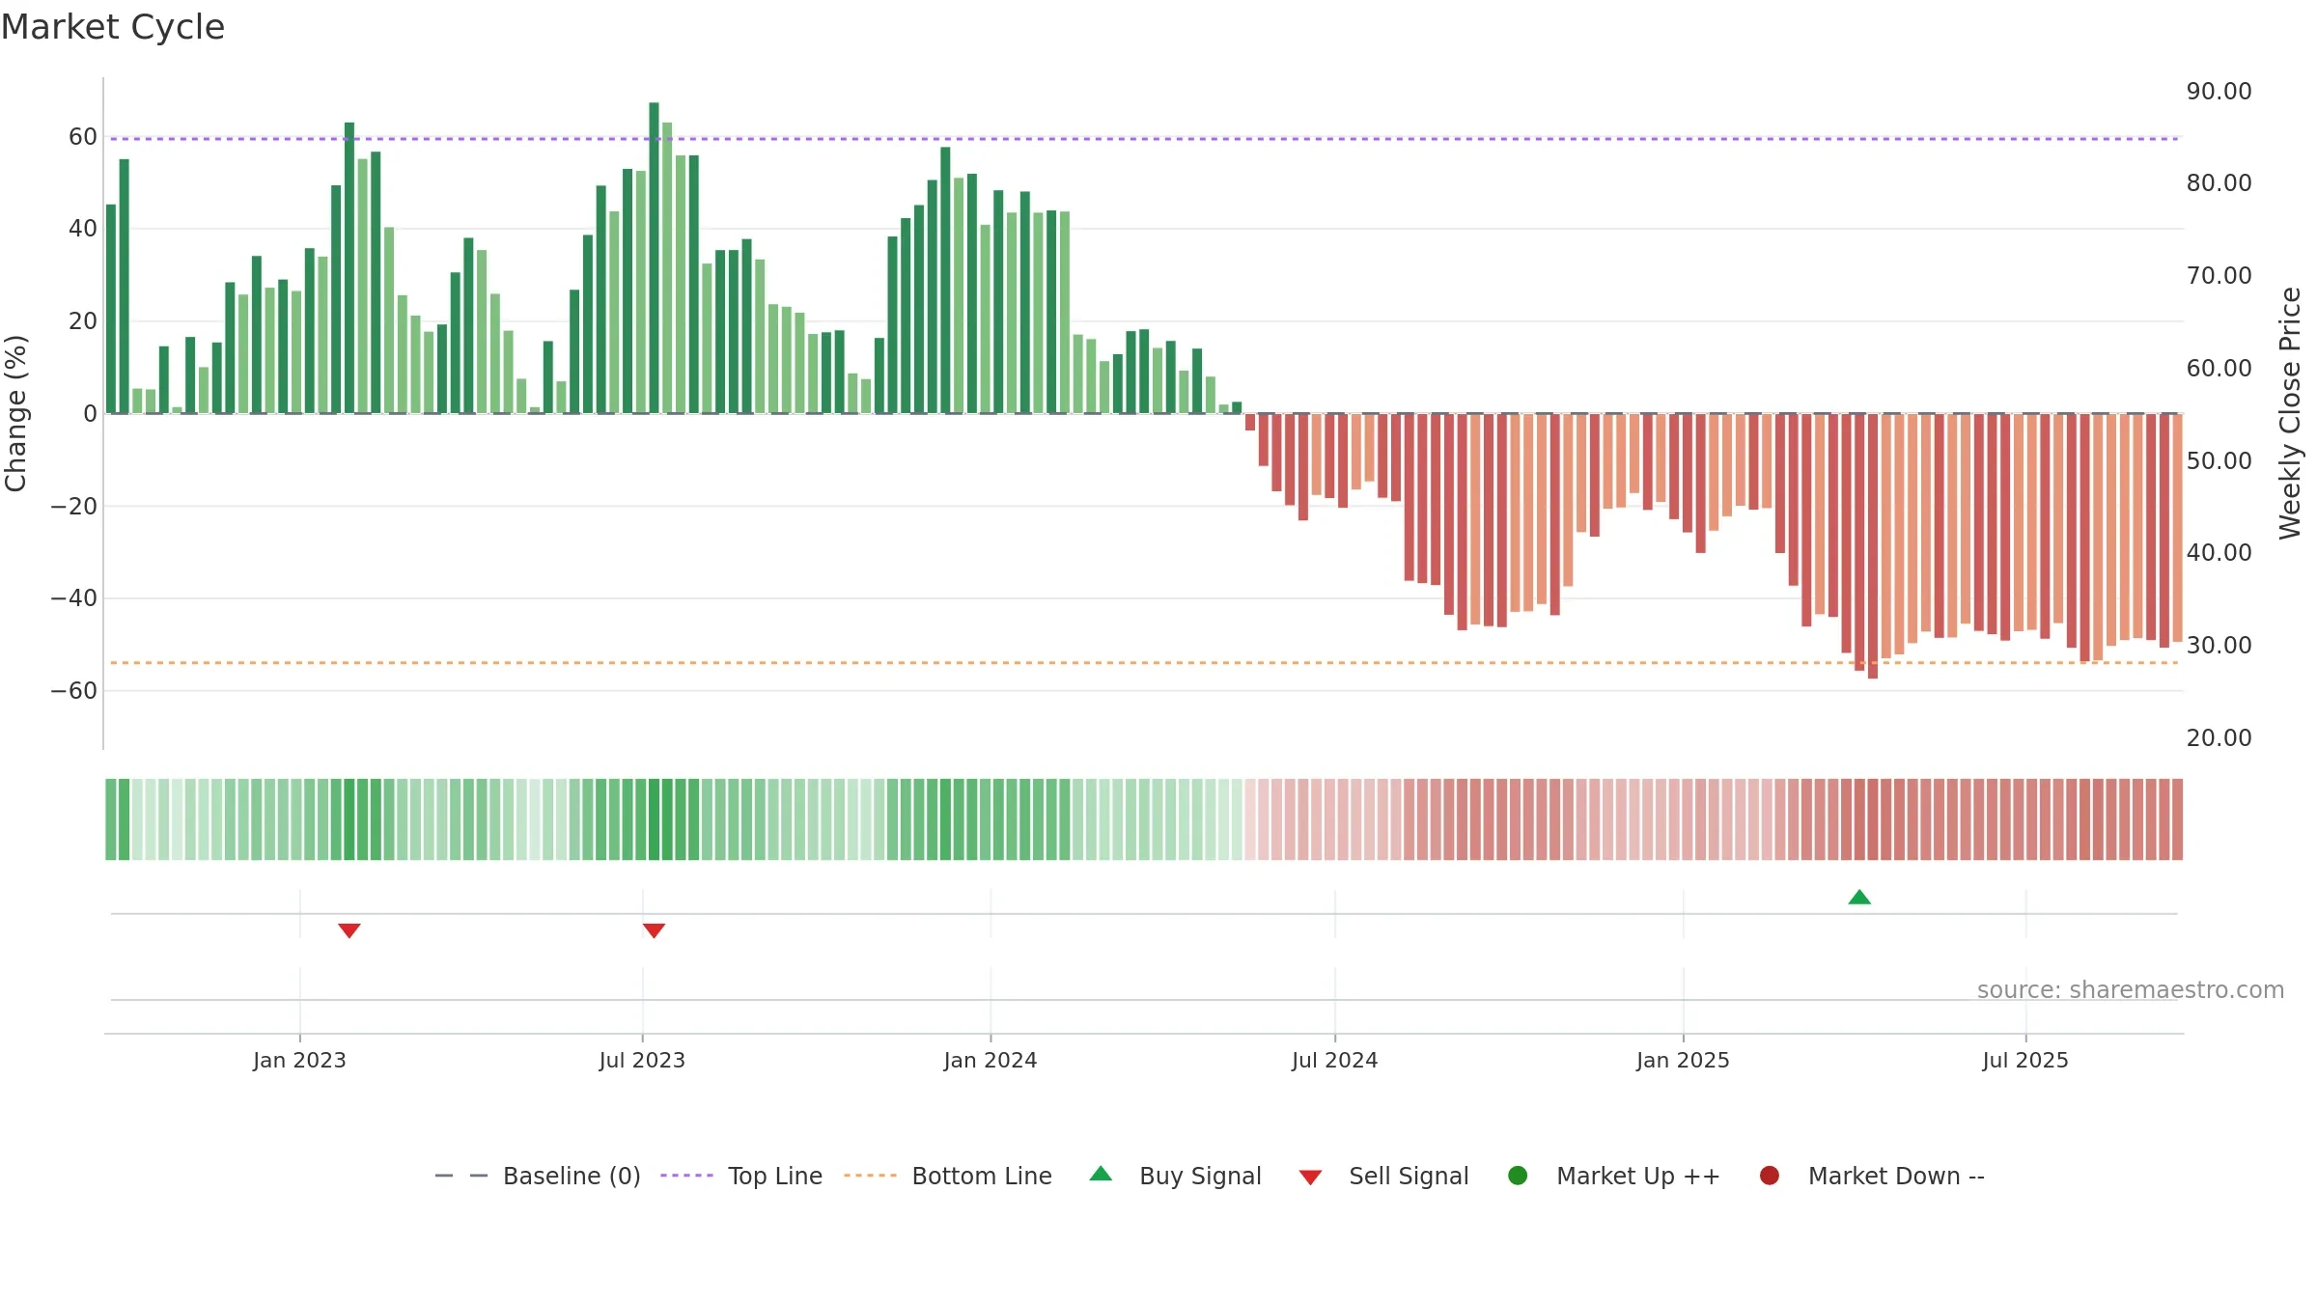
Task: Click the Jul 2023 axis label
Action: coord(642,1060)
